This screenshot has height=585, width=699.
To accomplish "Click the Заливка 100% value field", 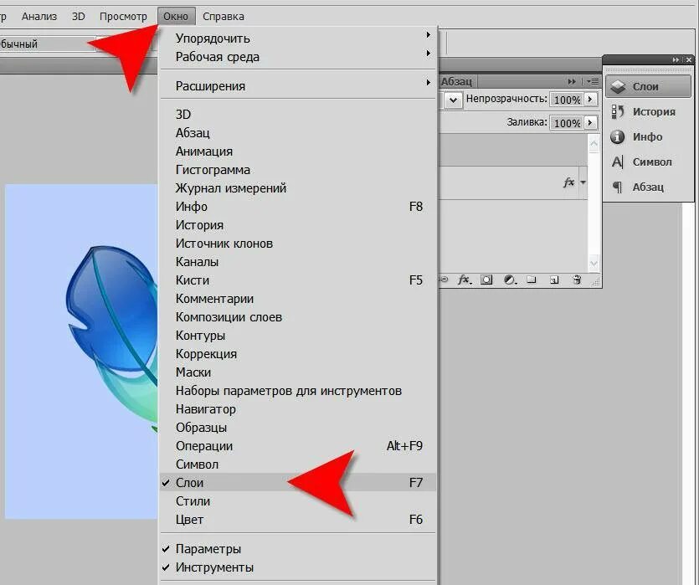I will coord(567,122).
